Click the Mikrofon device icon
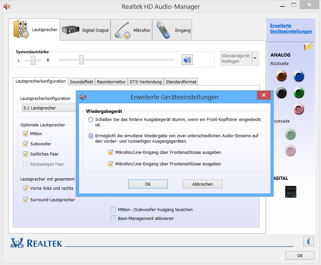Screen dimensions: 321x265 coord(122,30)
